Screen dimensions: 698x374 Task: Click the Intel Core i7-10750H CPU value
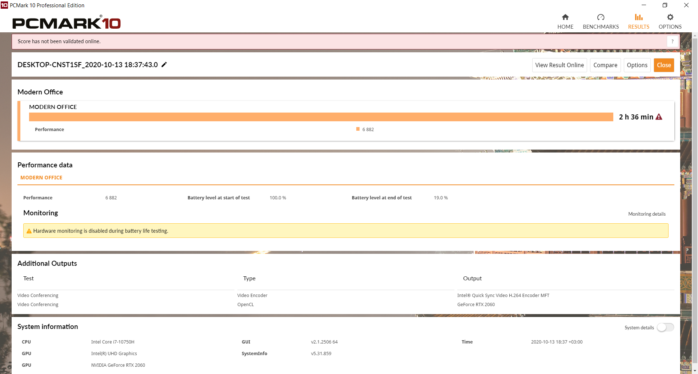113,342
